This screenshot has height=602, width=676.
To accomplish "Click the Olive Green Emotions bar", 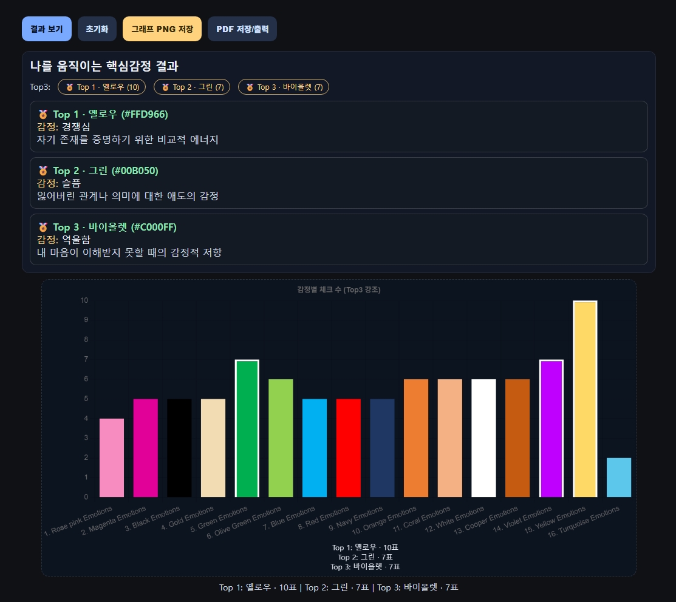I will pos(281,438).
